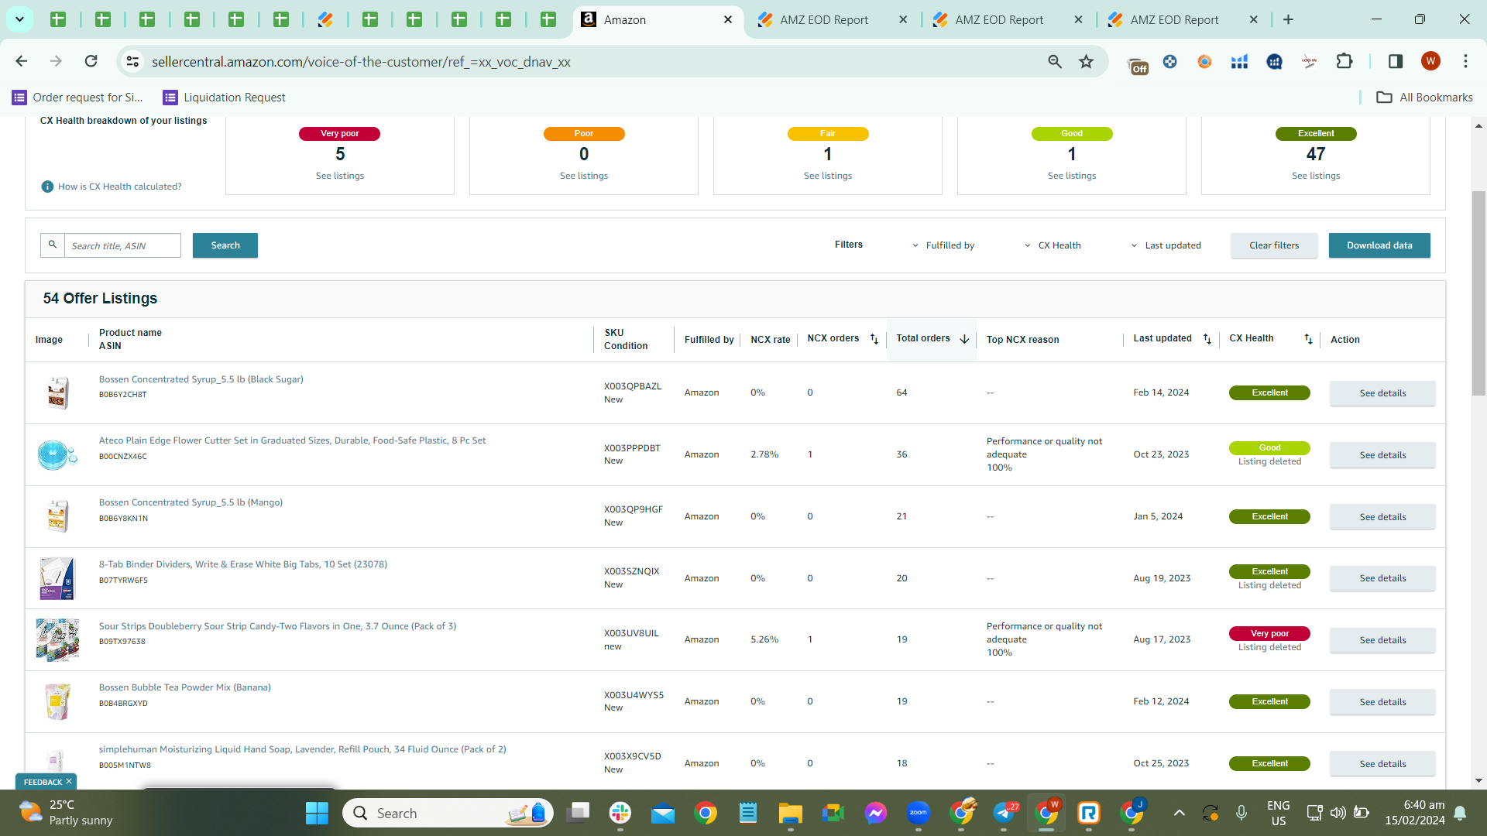Open Slack from the taskbar
This screenshot has width=1487, height=836.
coord(620,813)
